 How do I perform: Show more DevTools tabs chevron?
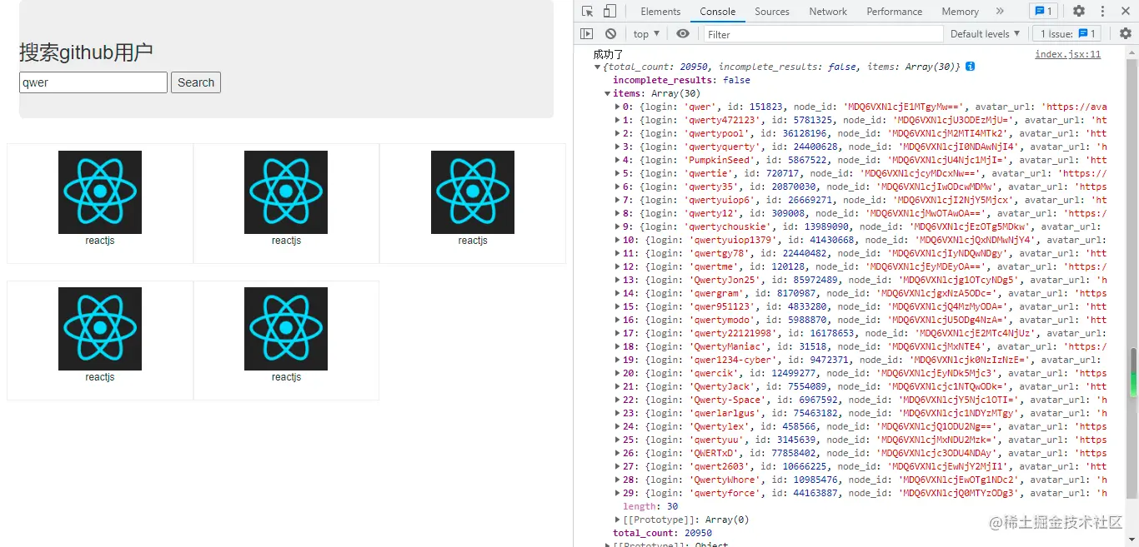(x=1000, y=12)
